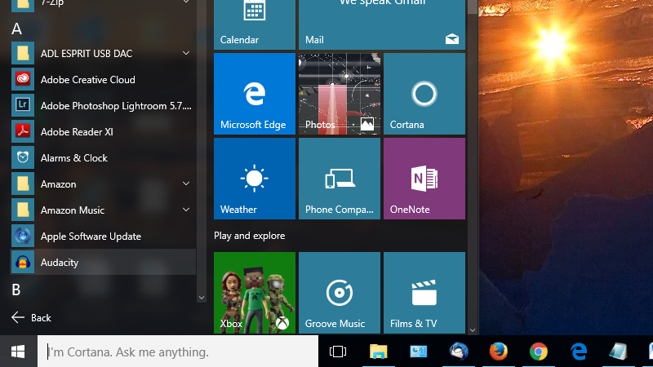Screen dimensions: 653x367
Task: Click the letter B group header
Action: pos(16,290)
